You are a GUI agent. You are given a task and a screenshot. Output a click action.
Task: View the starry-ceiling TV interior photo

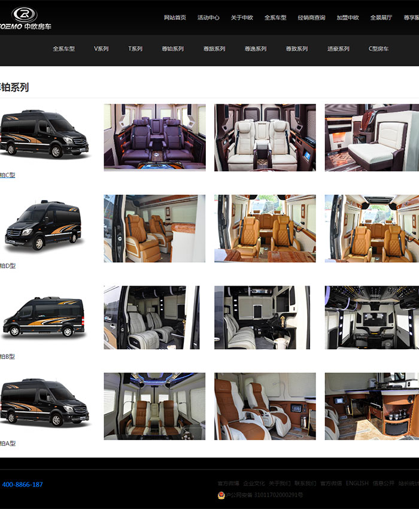pos(372,317)
